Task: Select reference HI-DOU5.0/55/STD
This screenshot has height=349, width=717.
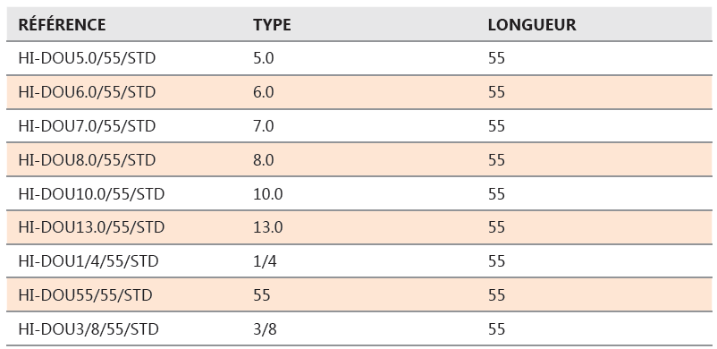Action: click(x=87, y=59)
